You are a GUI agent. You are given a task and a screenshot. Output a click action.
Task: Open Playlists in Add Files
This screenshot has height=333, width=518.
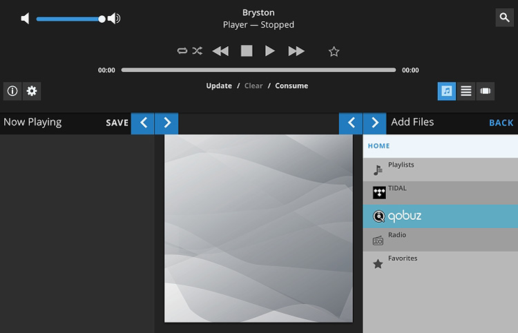click(401, 165)
